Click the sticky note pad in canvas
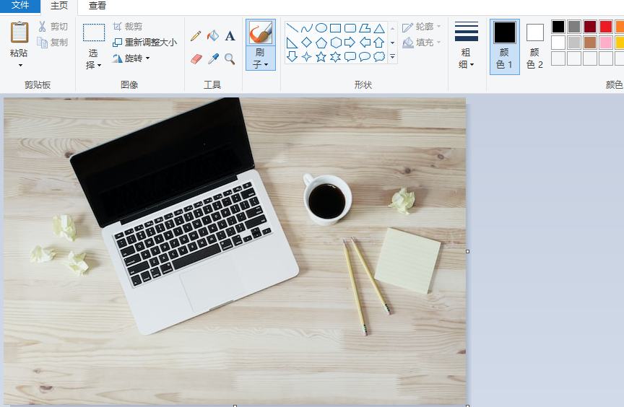 pos(407,261)
